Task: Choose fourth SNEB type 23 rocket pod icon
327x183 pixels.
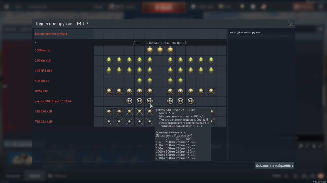Action: coord(170,101)
